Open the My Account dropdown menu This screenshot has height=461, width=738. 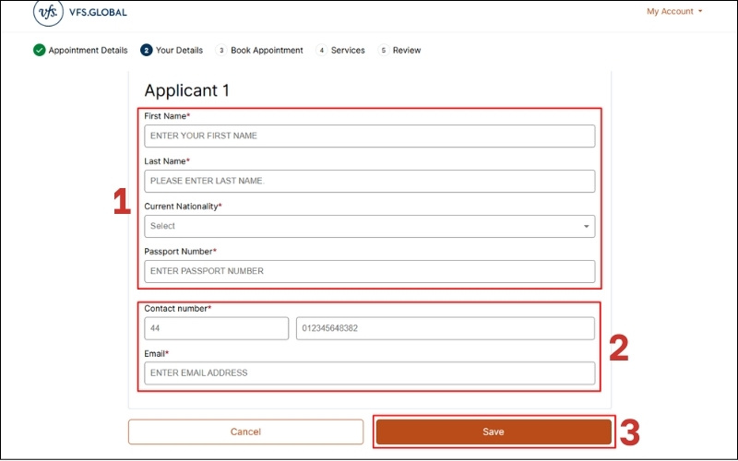click(674, 12)
